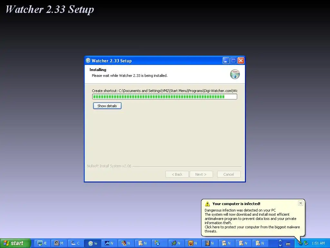330x248 pixels.
Task: Click the Watcher Setup title bar icon
Action: pos(88,61)
